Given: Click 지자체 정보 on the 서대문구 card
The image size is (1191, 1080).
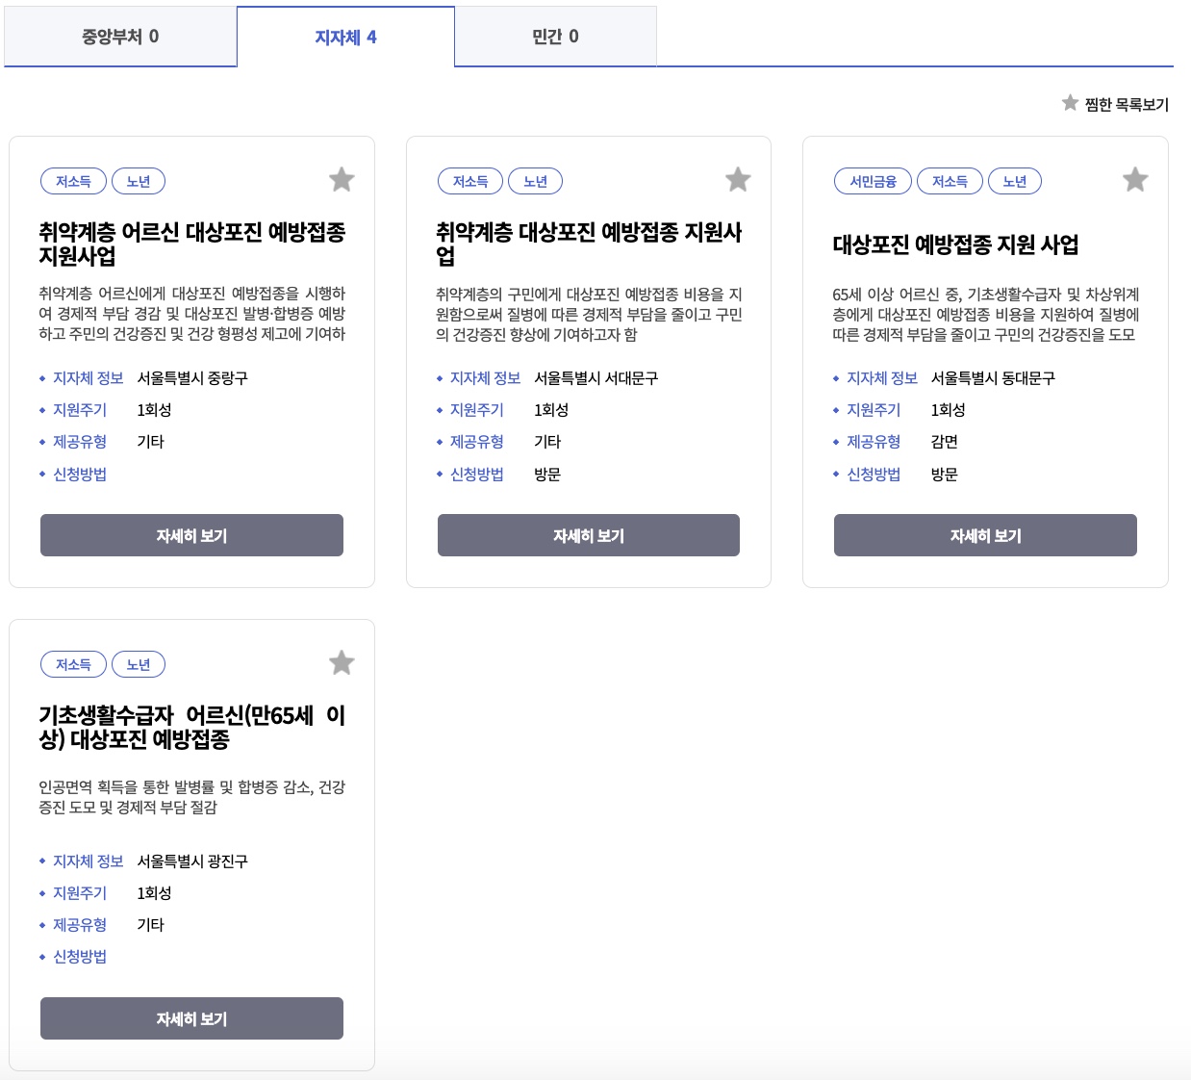Looking at the screenshot, I should 486,377.
